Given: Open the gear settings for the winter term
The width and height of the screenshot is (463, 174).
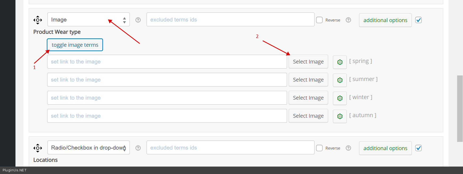Looking at the screenshot, I should [340, 98].
